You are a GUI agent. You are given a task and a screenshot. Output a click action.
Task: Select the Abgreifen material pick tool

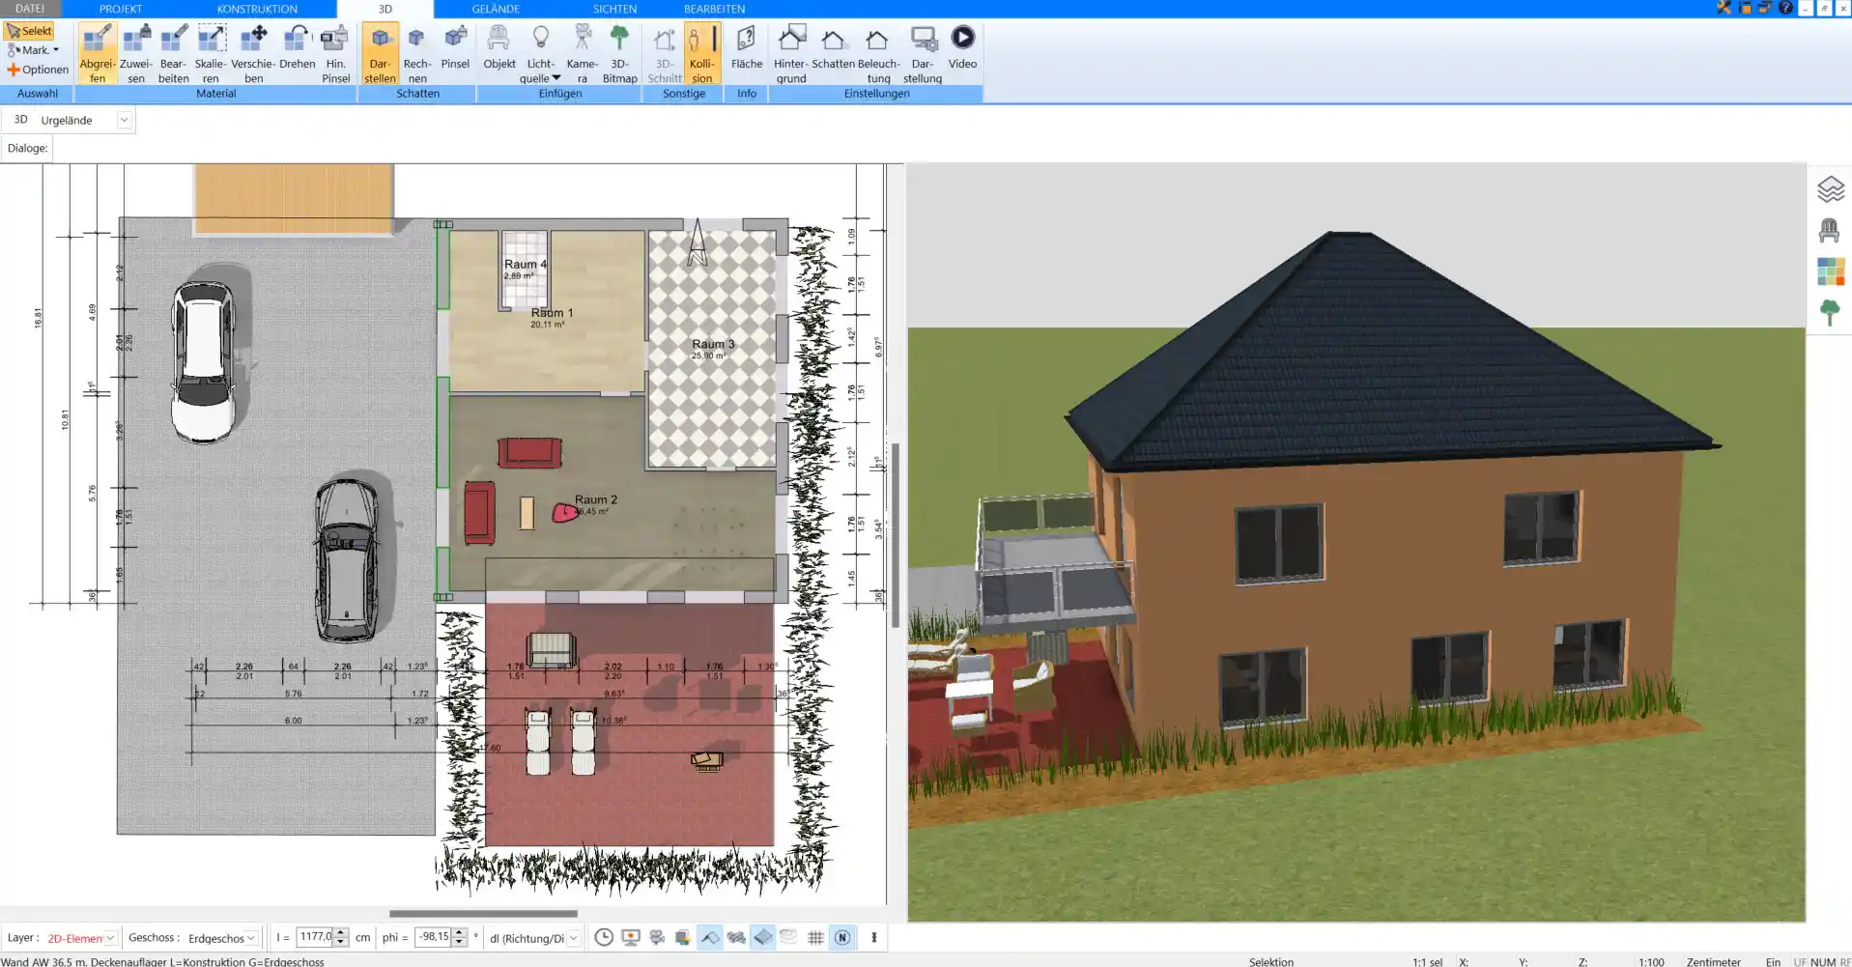pos(98,54)
